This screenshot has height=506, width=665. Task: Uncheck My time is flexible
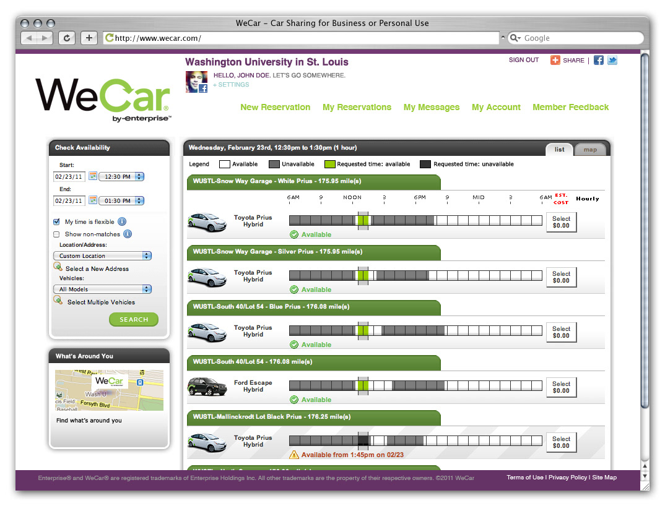(56, 221)
